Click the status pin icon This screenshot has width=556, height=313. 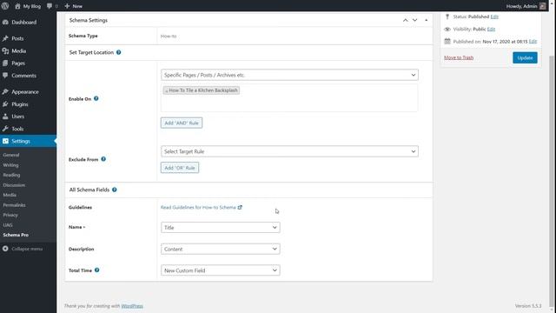pyautogui.click(x=447, y=17)
